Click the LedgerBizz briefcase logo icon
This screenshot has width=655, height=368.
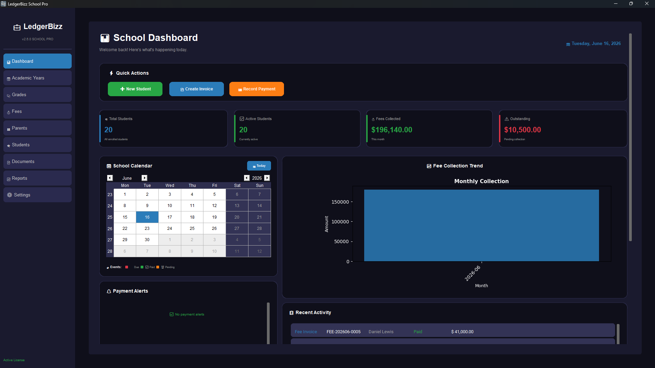(17, 27)
